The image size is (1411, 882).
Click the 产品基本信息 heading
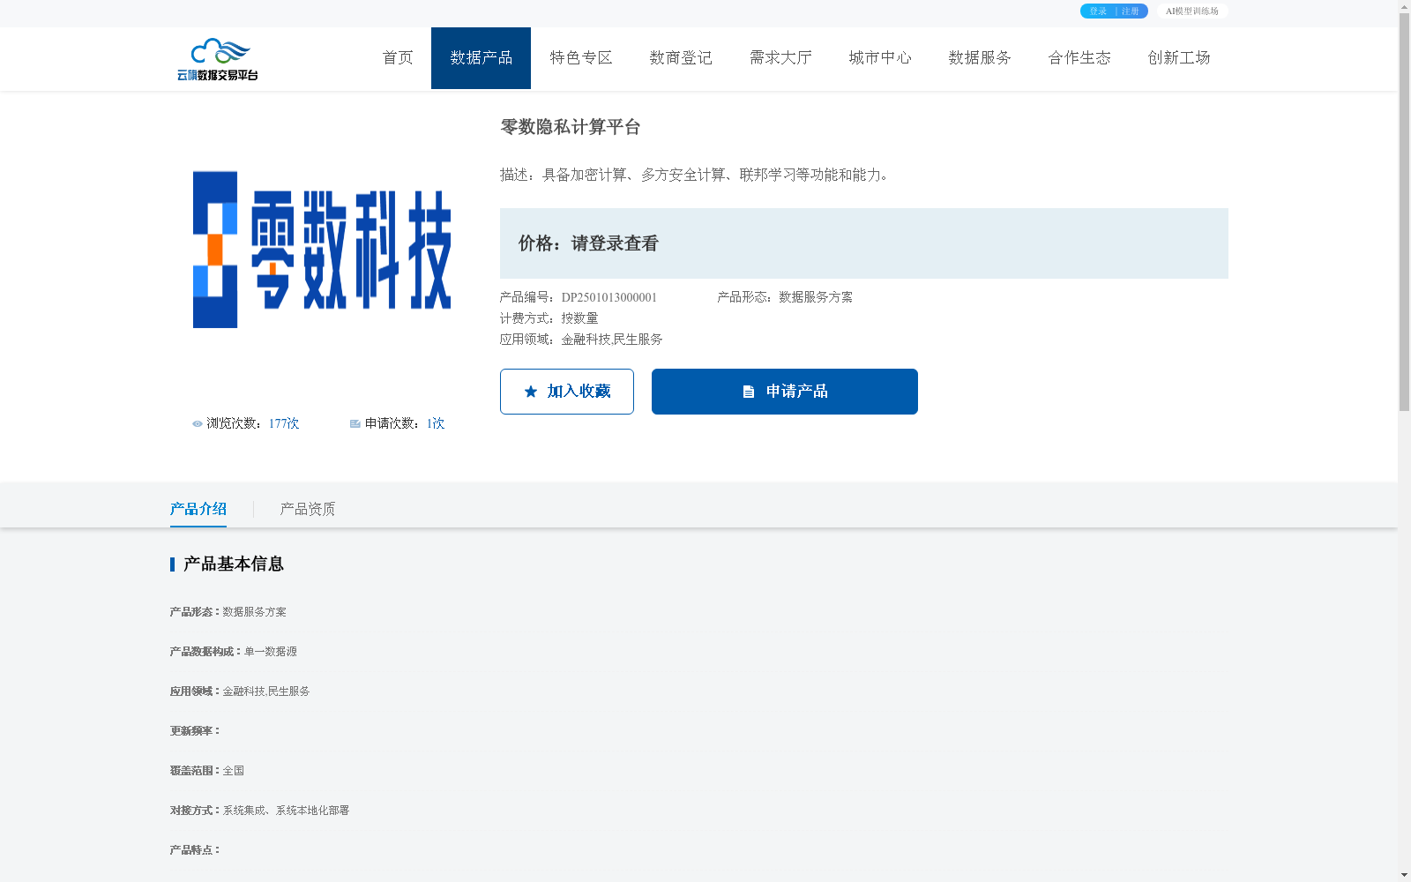(x=234, y=564)
